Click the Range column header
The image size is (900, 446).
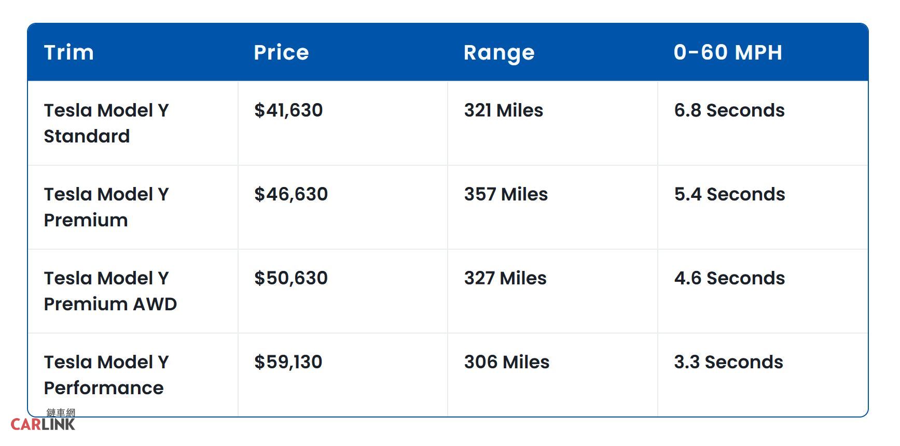tap(499, 52)
